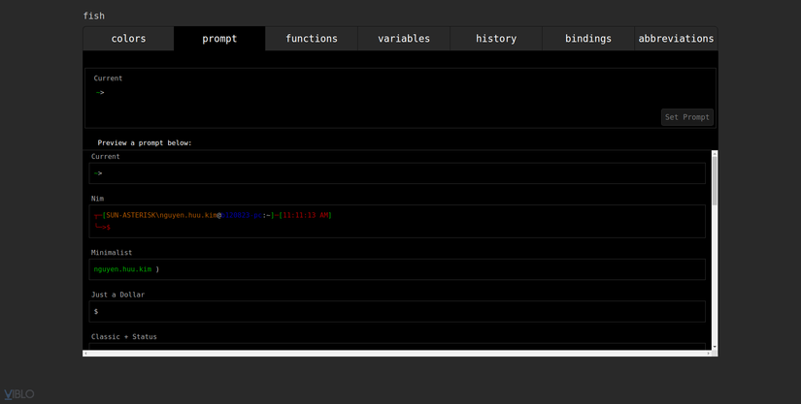Click the Classic + Status label
This screenshot has width=801, height=404.
tap(124, 337)
